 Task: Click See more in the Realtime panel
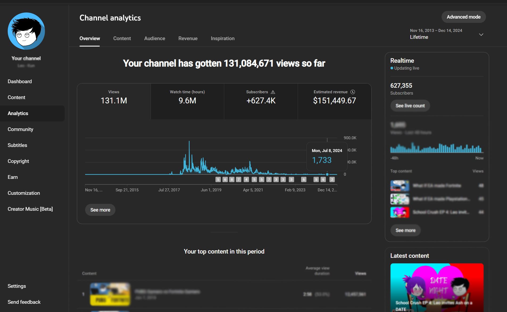405,230
